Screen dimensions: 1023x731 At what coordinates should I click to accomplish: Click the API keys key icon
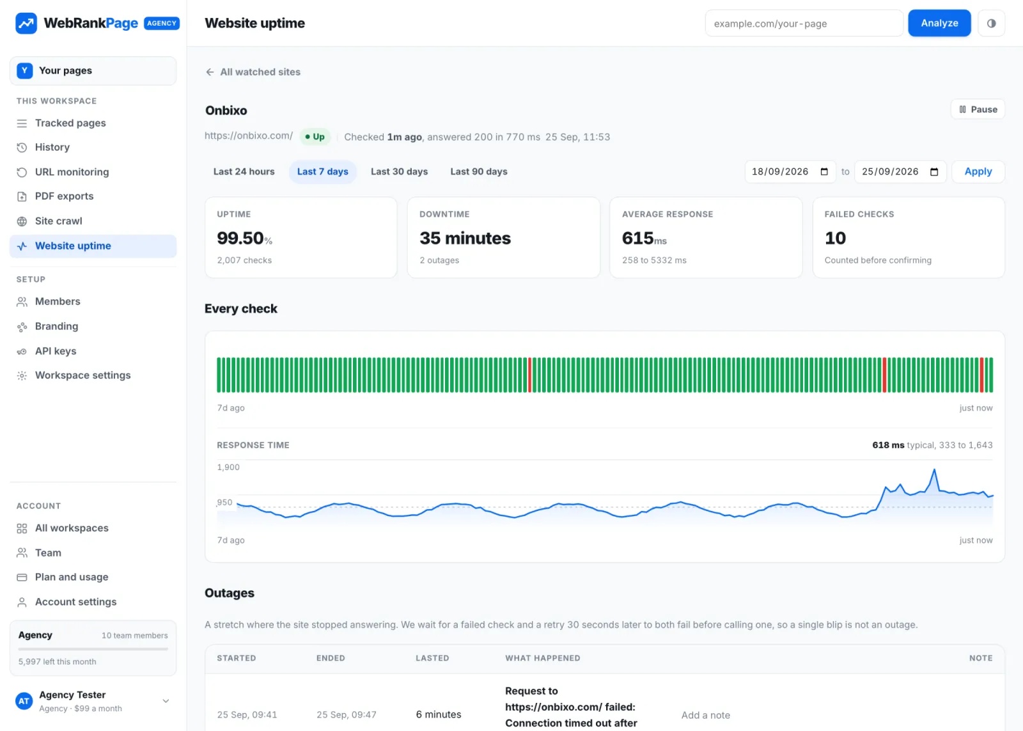pos(22,351)
